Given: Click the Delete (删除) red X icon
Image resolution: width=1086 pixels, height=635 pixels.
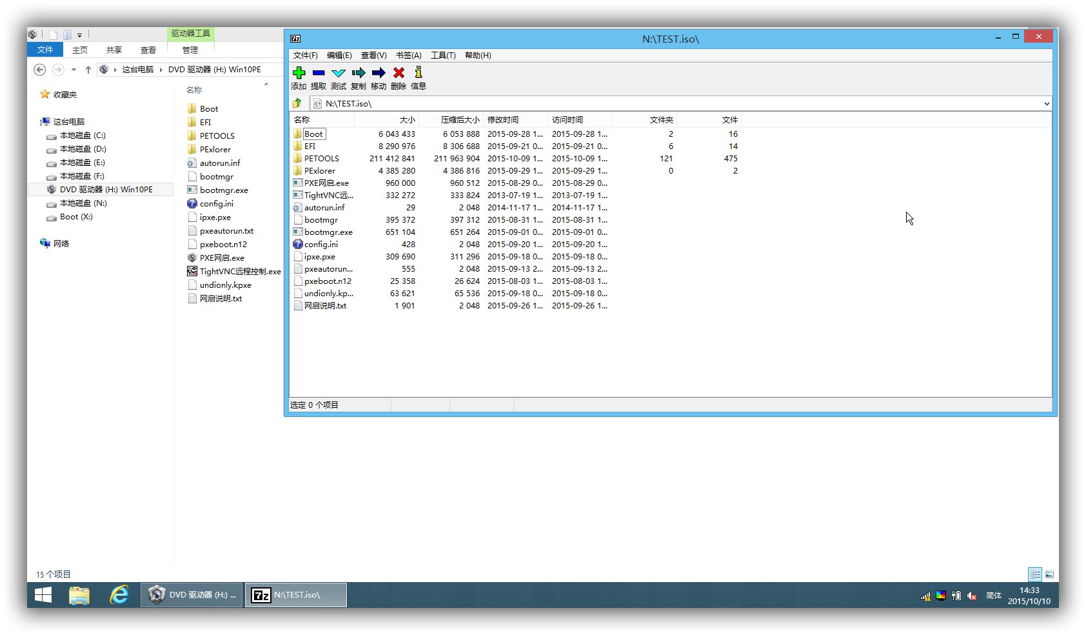Looking at the screenshot, I should [x=399, y=72].
